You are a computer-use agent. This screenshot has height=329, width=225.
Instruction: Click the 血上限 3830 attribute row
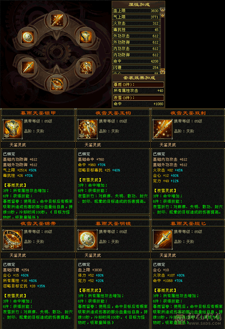[136, 10]
